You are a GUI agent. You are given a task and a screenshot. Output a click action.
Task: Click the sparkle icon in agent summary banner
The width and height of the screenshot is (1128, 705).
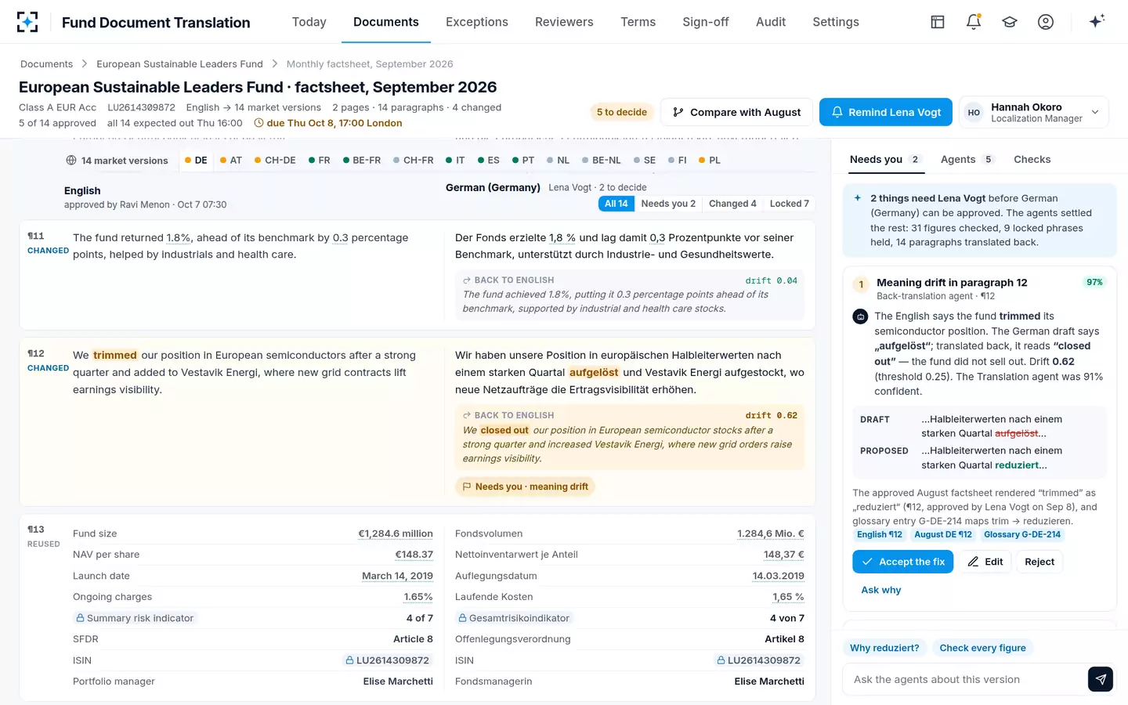858,198
